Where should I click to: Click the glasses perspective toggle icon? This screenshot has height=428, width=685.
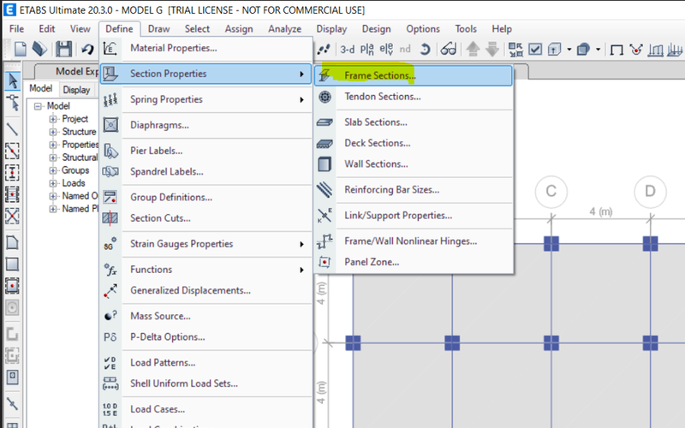449,49
